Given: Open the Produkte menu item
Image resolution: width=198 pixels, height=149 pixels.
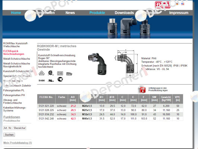Looking at the screenshot, I should 97,13.
